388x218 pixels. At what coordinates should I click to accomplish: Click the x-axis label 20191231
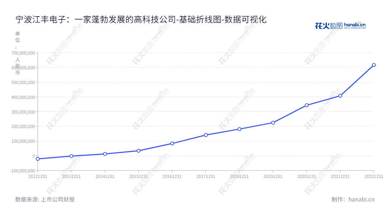tap(273, 176)
